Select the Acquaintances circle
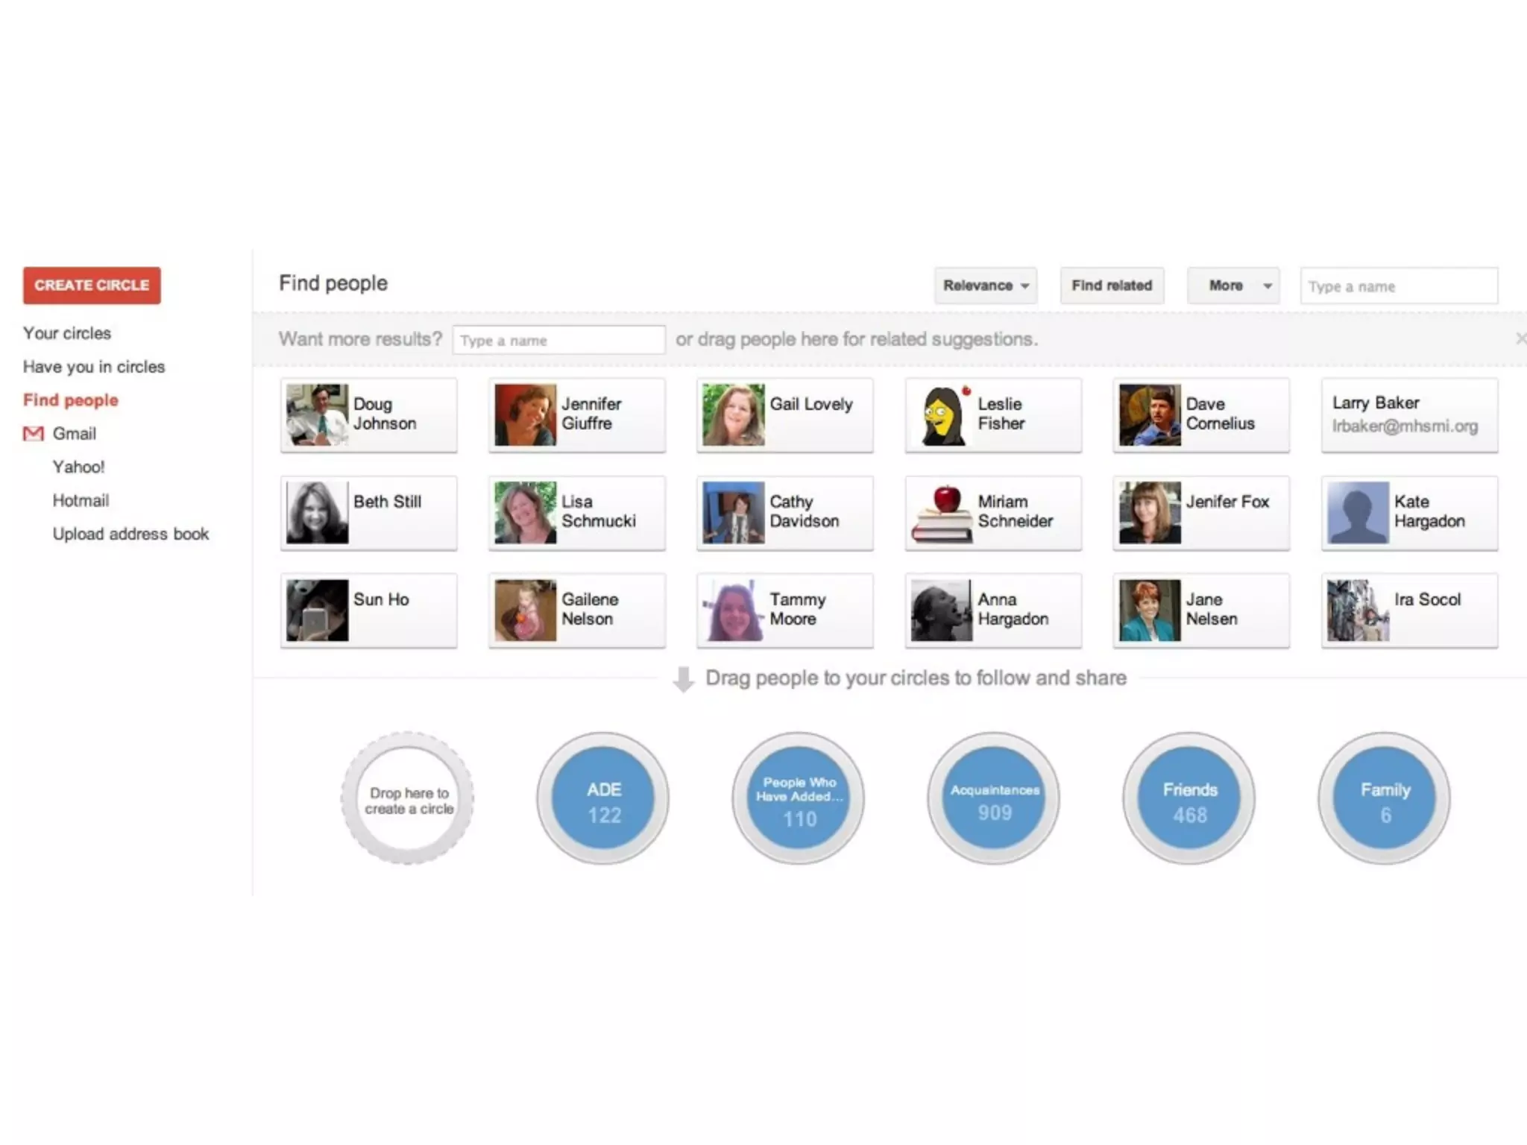 pyautogui.click(x=994, y=798)
